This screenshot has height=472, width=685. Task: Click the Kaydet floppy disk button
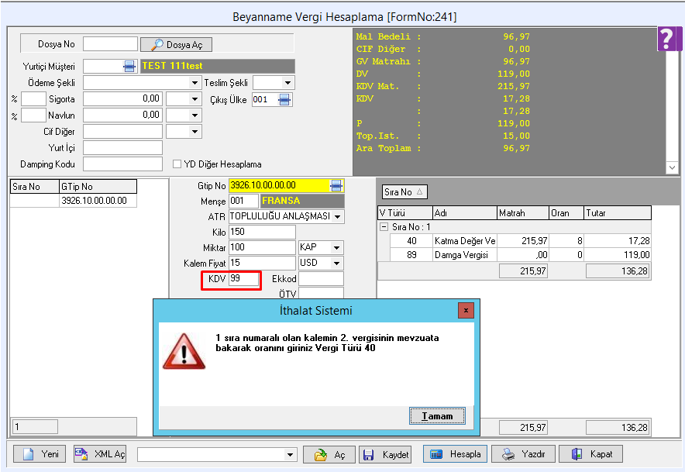pyautogui.click(x=385, y=454)
